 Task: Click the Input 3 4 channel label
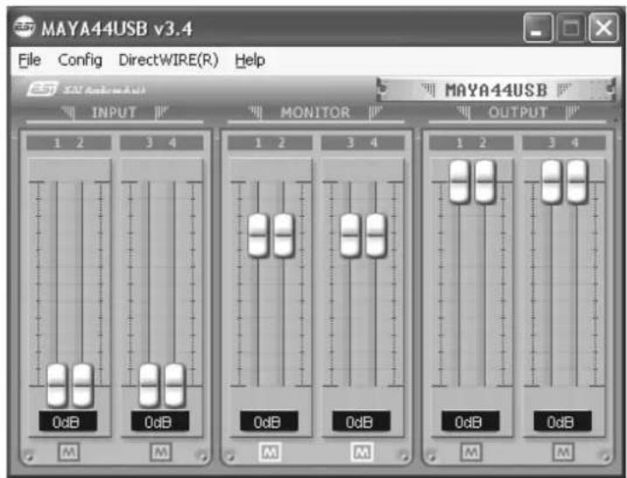[162, 142]
